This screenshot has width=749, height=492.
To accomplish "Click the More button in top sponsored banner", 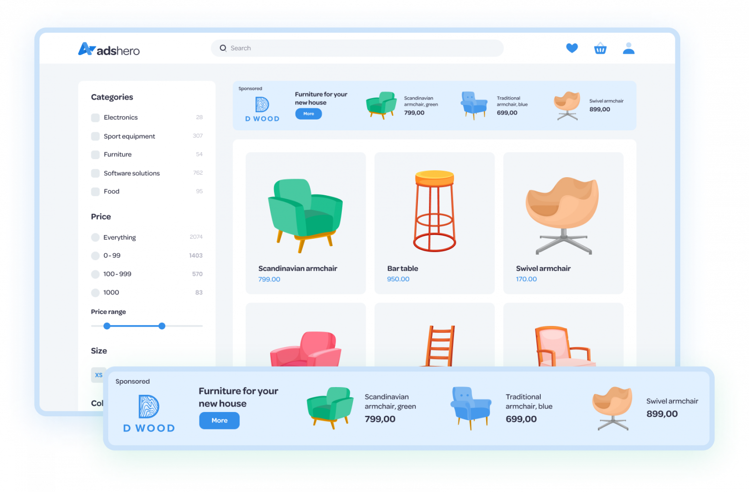I will click(x=308, y=114).
